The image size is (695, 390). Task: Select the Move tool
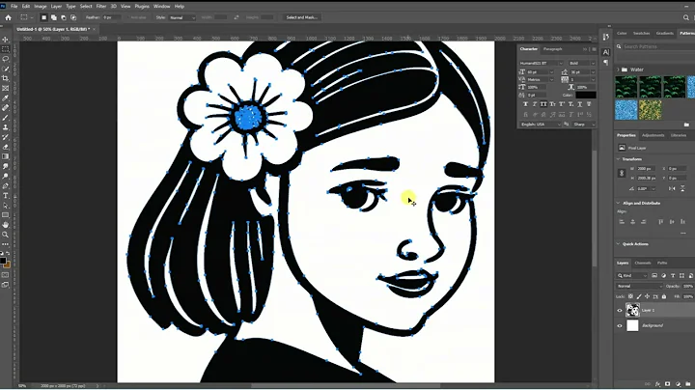point(6,40)
